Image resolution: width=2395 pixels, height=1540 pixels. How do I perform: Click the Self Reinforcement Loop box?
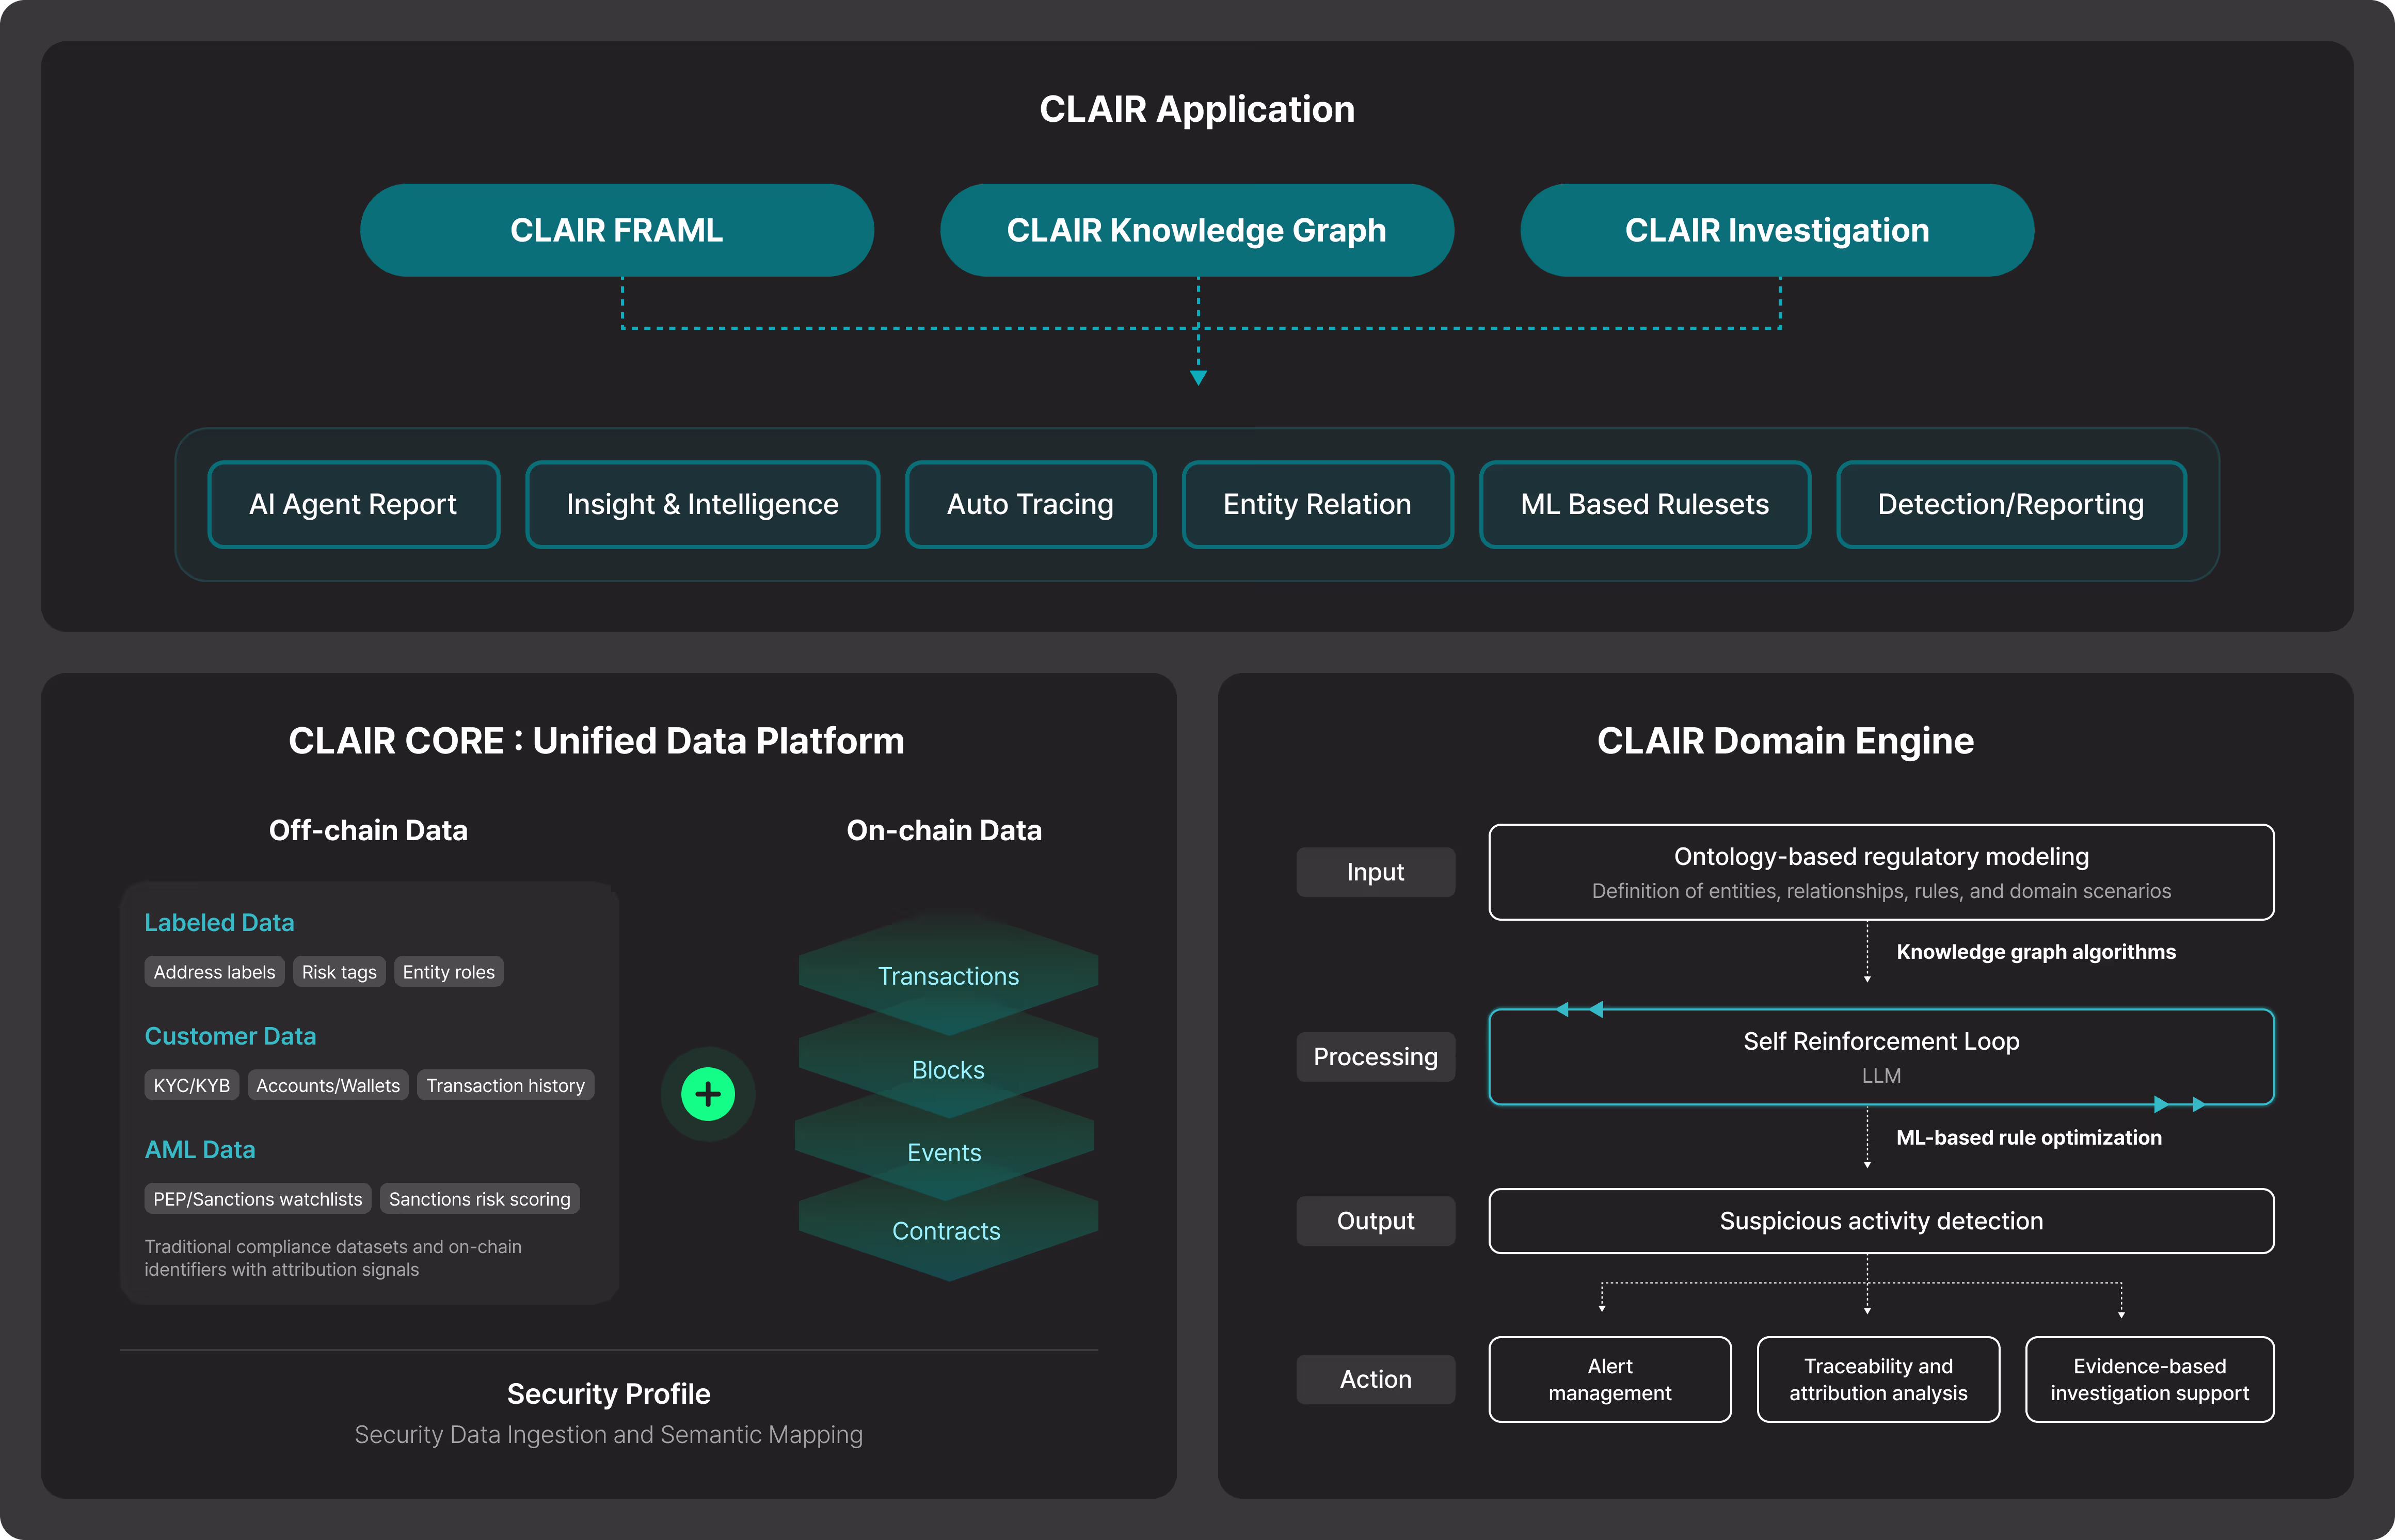tap(1880, 1056)
